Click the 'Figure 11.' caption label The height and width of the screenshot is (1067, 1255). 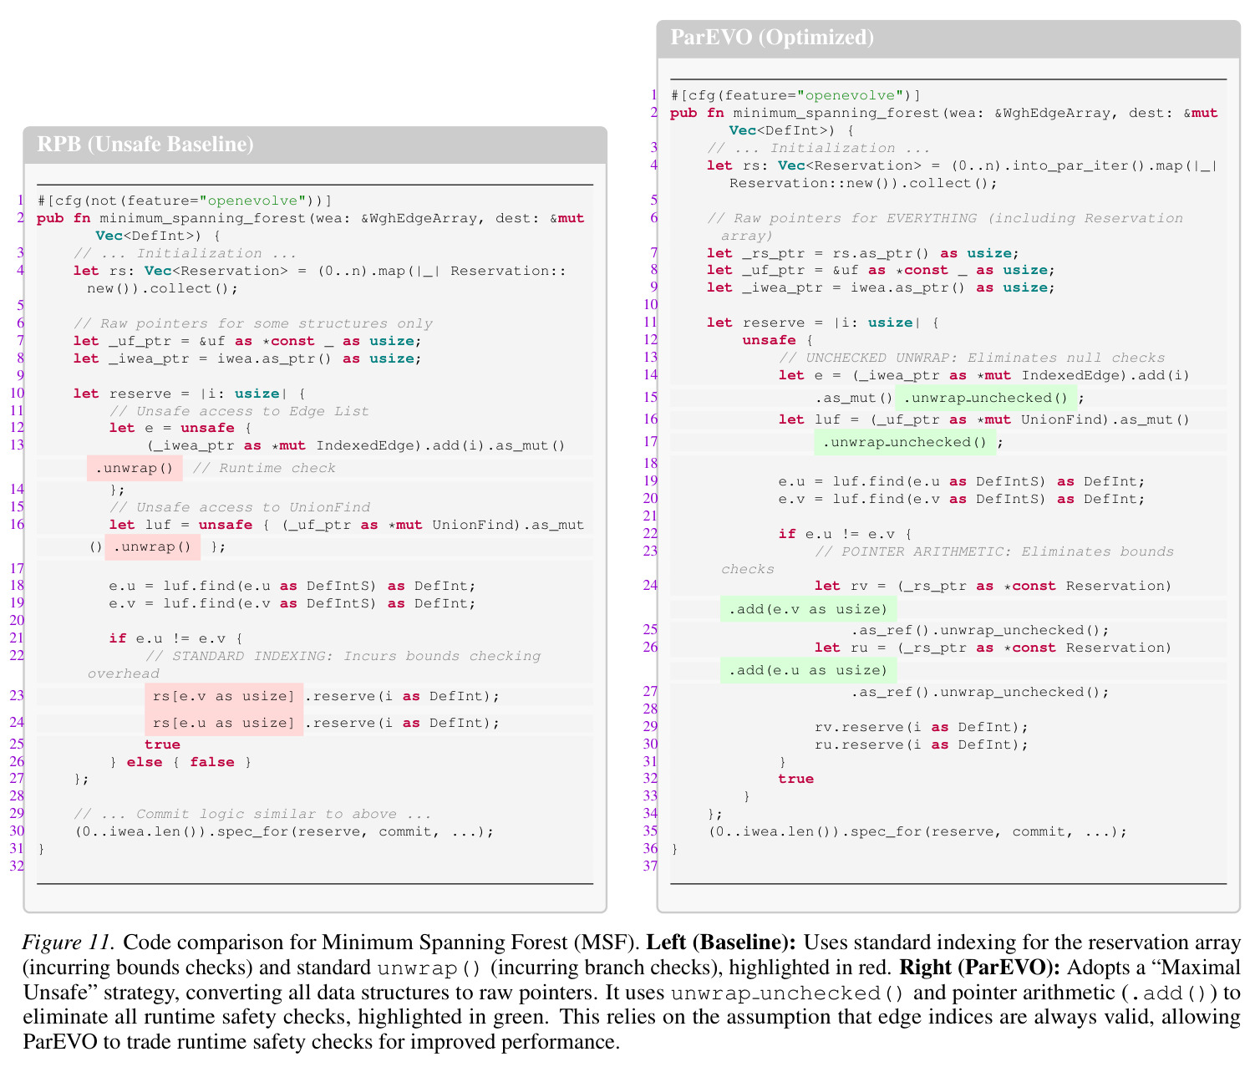click(x=68, y=943)
